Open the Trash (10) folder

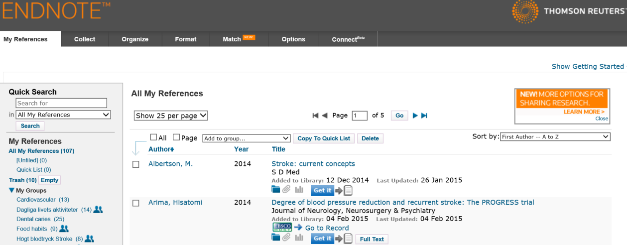coord(22,180)
